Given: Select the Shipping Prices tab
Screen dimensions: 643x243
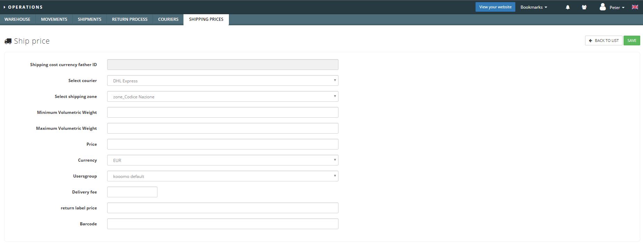Looking at the screenshot, I should [206, 19].
